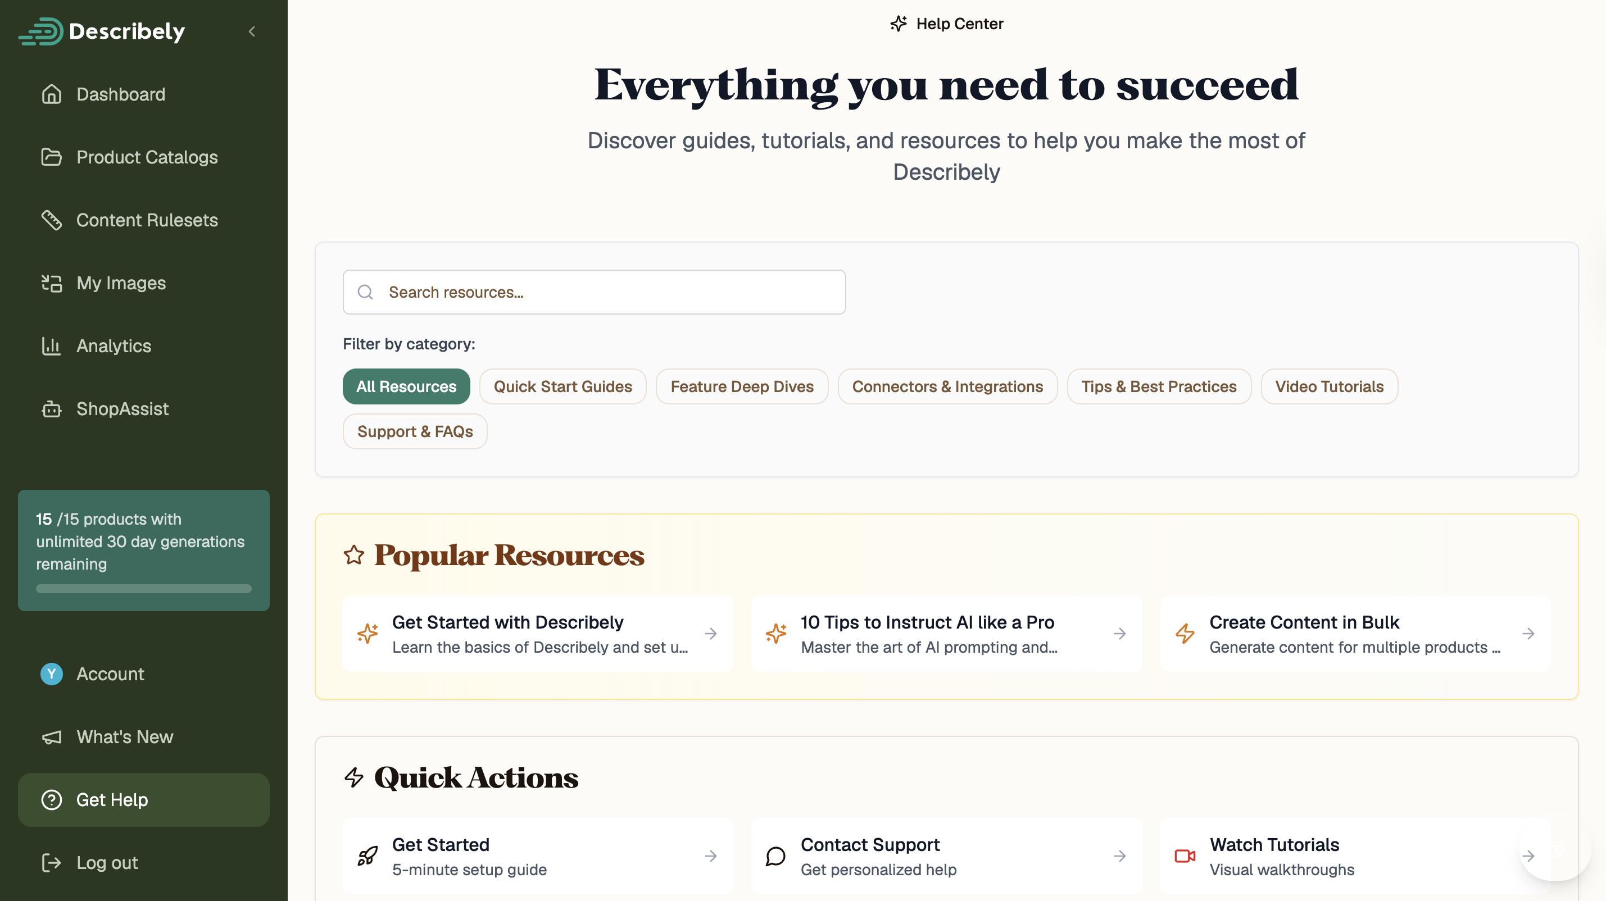Filter by Video Tutorials

1329,386
